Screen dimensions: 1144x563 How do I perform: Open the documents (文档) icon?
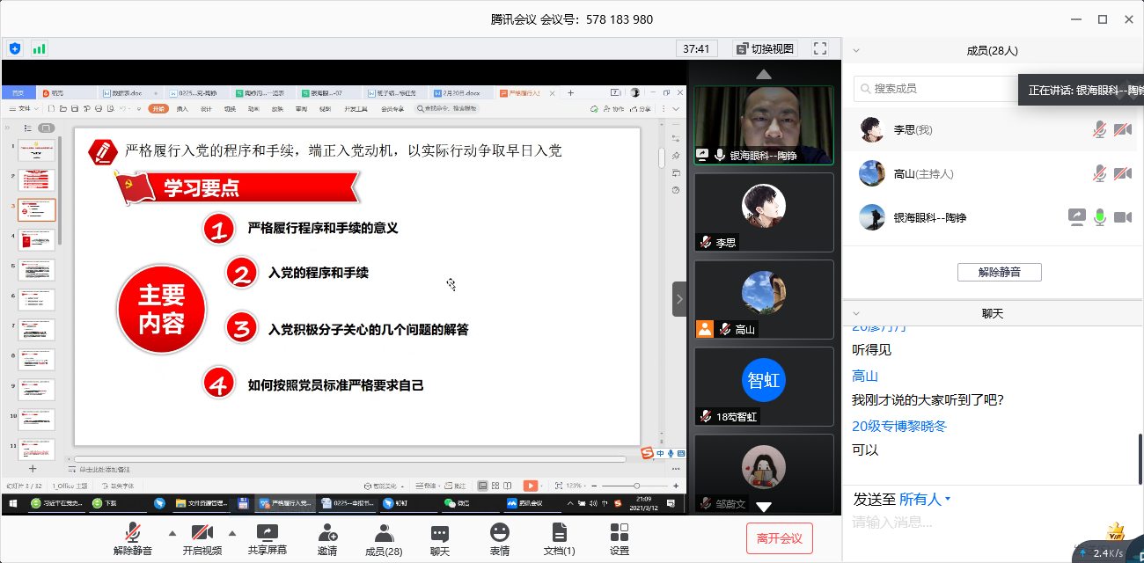(559, 538)
